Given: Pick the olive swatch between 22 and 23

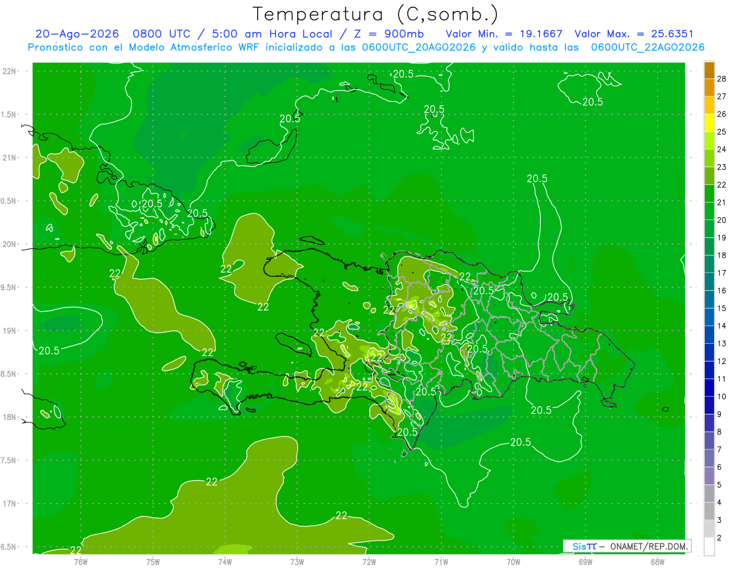Looking at the screenshot, I should coord(709,176).
